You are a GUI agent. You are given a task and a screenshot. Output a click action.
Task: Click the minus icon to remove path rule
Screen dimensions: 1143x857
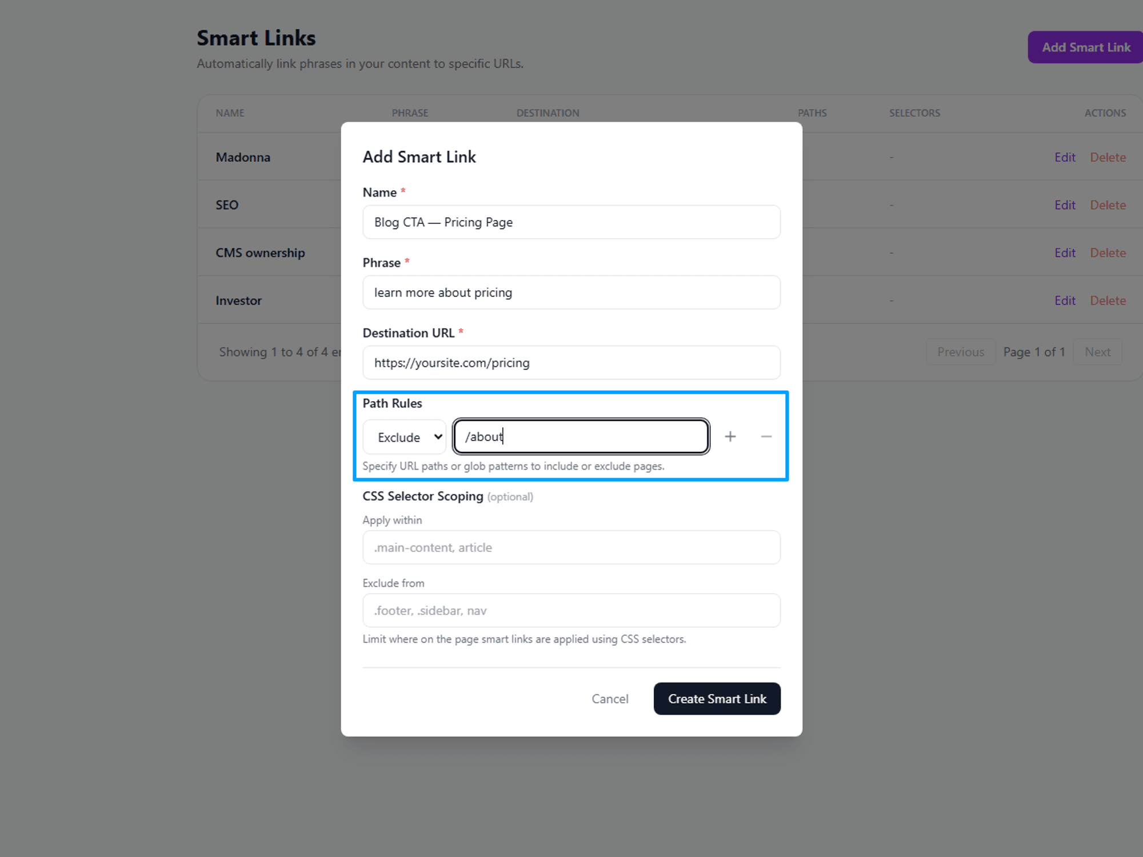click(766, 437)
